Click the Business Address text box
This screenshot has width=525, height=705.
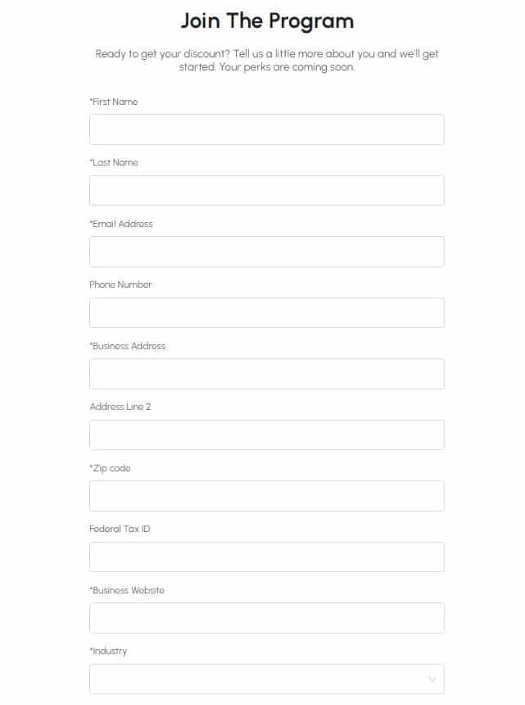click(x=267, y=374)
